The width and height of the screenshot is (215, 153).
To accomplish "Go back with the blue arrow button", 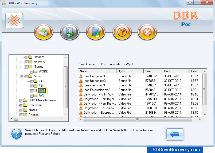I will (x=175, y=134).
